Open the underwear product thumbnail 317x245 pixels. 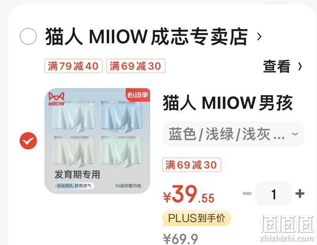(97, 141)
